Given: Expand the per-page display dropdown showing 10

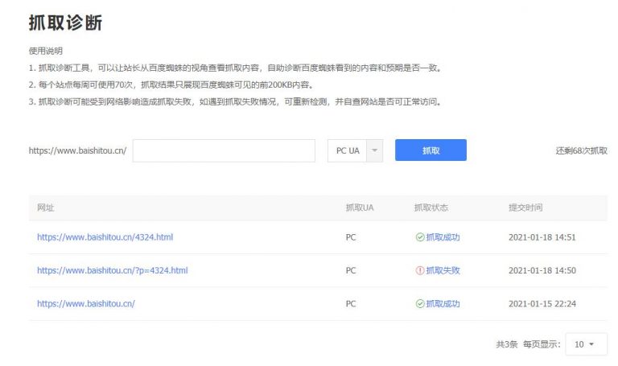Looking at the screenshot, I should click(586, 344).
